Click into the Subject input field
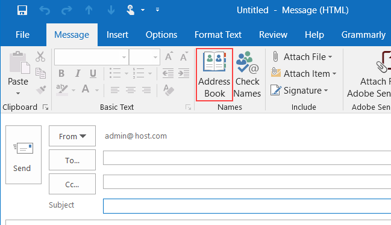Viewport: 391px width, 225px height. coord(247,206)
